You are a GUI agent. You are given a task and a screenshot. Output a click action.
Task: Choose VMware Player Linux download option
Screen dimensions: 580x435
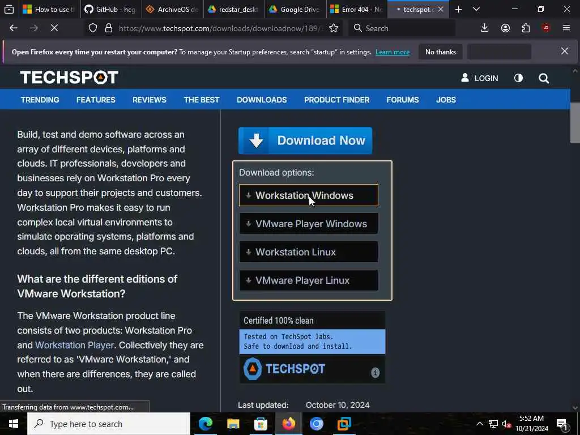tap(309, 280)
